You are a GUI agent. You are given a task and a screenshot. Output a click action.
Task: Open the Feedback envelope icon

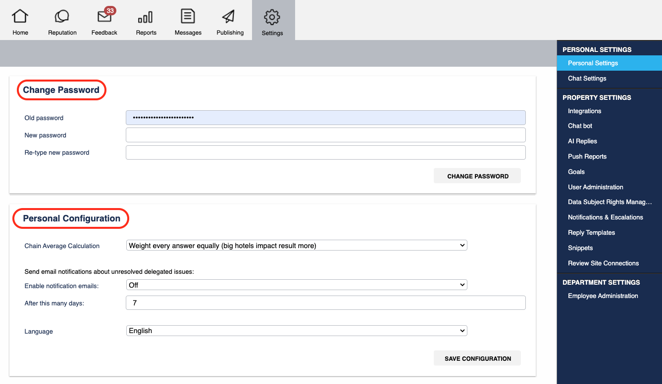point(104,17)
